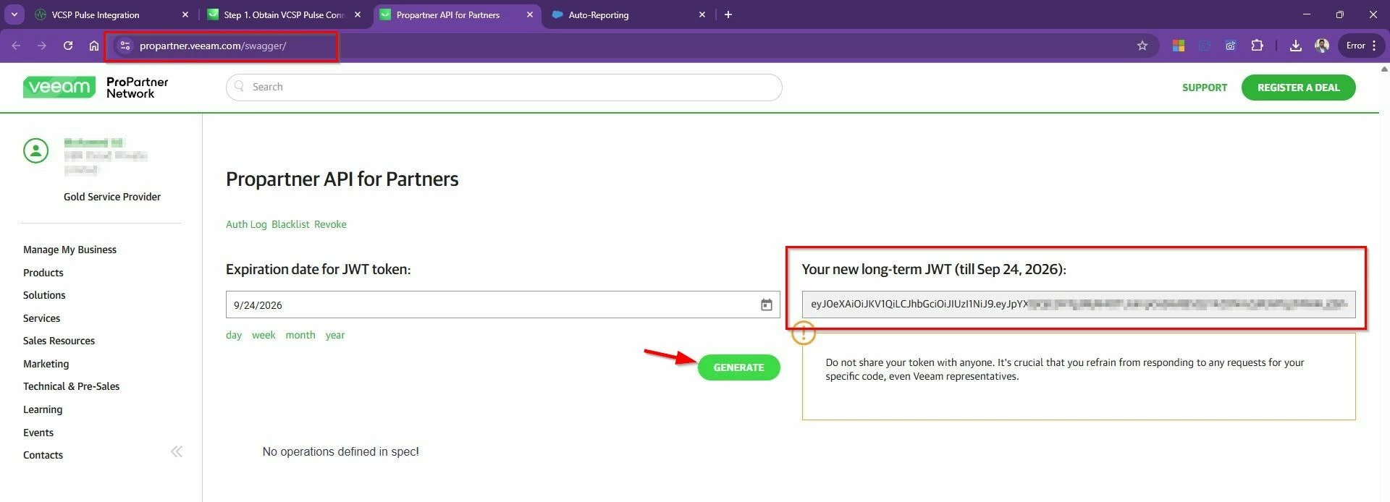Click the magnifier icon in search box
Screen dimensions: 1390x502
[x=240, y=86]
